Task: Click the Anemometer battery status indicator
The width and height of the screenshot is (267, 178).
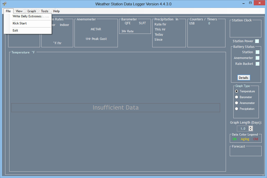Action: 258,58
